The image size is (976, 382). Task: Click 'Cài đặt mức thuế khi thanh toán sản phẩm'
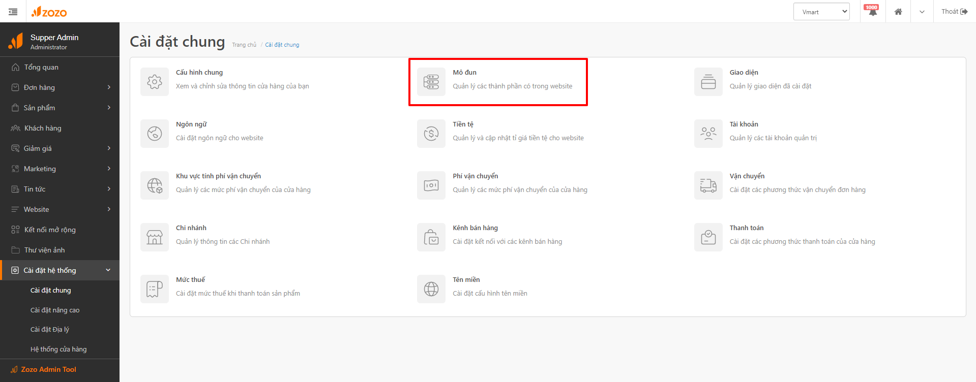(238, 294)
